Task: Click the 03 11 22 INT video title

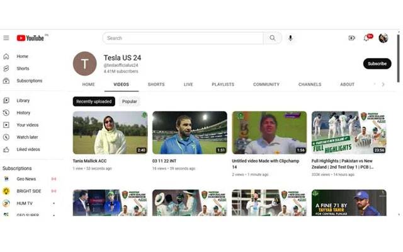Action: tap(164, 161)
